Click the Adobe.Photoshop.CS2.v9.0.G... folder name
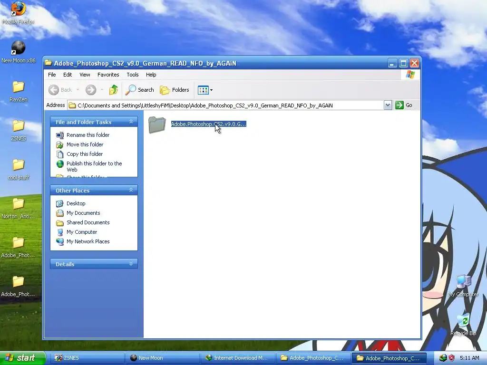 tap(208, 124)
